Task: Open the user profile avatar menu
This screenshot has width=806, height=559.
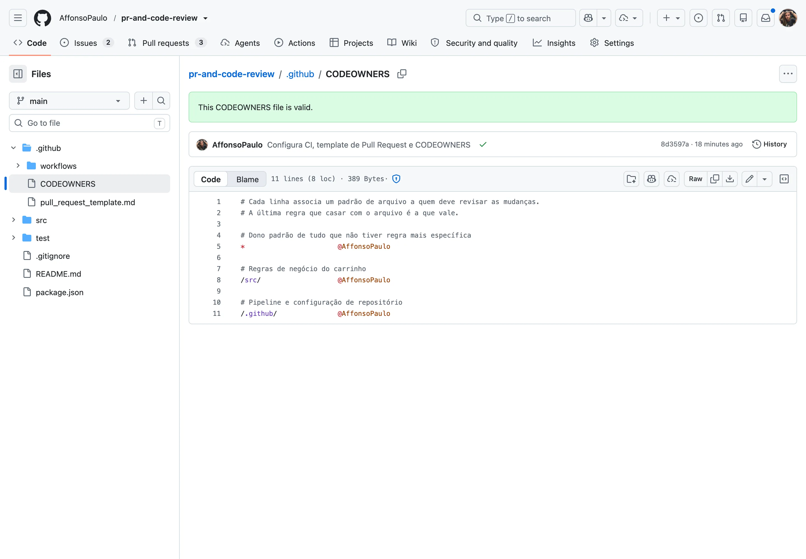Action: click(x=788, y=18)
